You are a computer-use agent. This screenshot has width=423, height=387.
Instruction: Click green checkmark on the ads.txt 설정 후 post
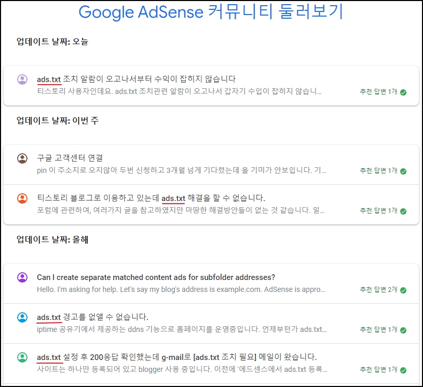403,370
